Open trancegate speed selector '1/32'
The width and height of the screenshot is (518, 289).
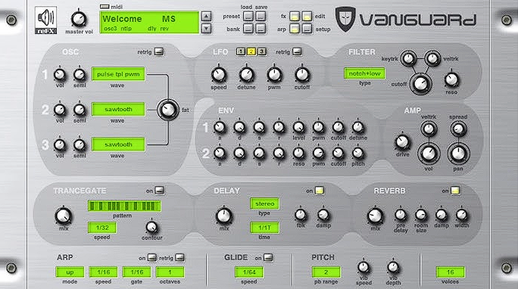pyautogui.click(x=102, y=228)
